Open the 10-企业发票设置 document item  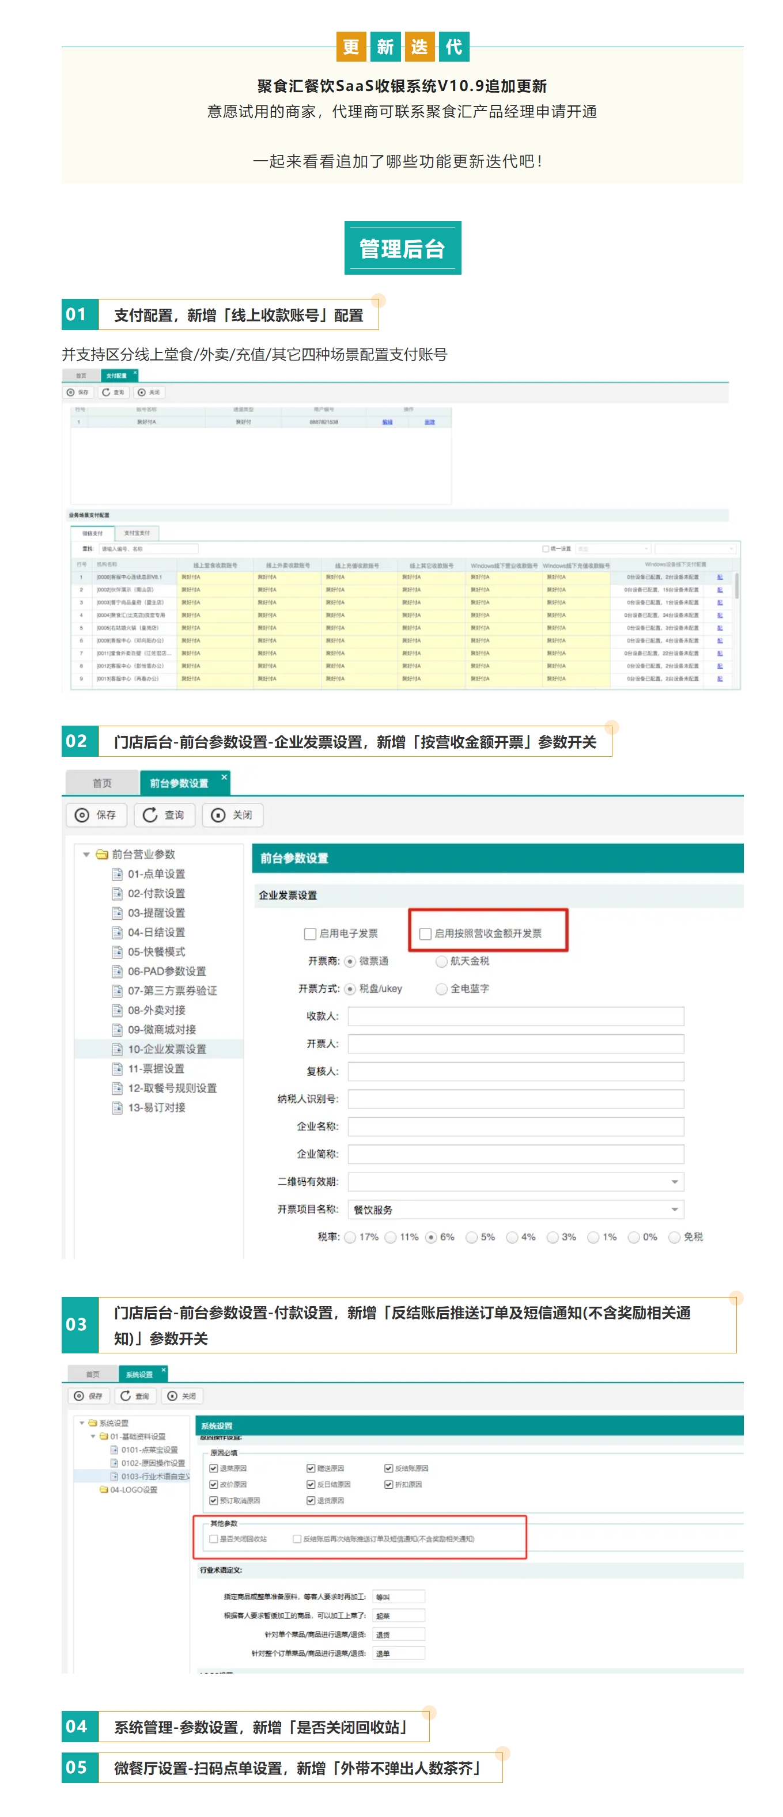pos(117,1049)
